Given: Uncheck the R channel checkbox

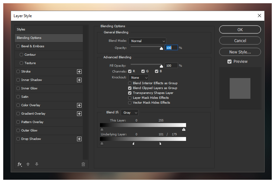Looking at the screenshot, I should pos(130,71).
